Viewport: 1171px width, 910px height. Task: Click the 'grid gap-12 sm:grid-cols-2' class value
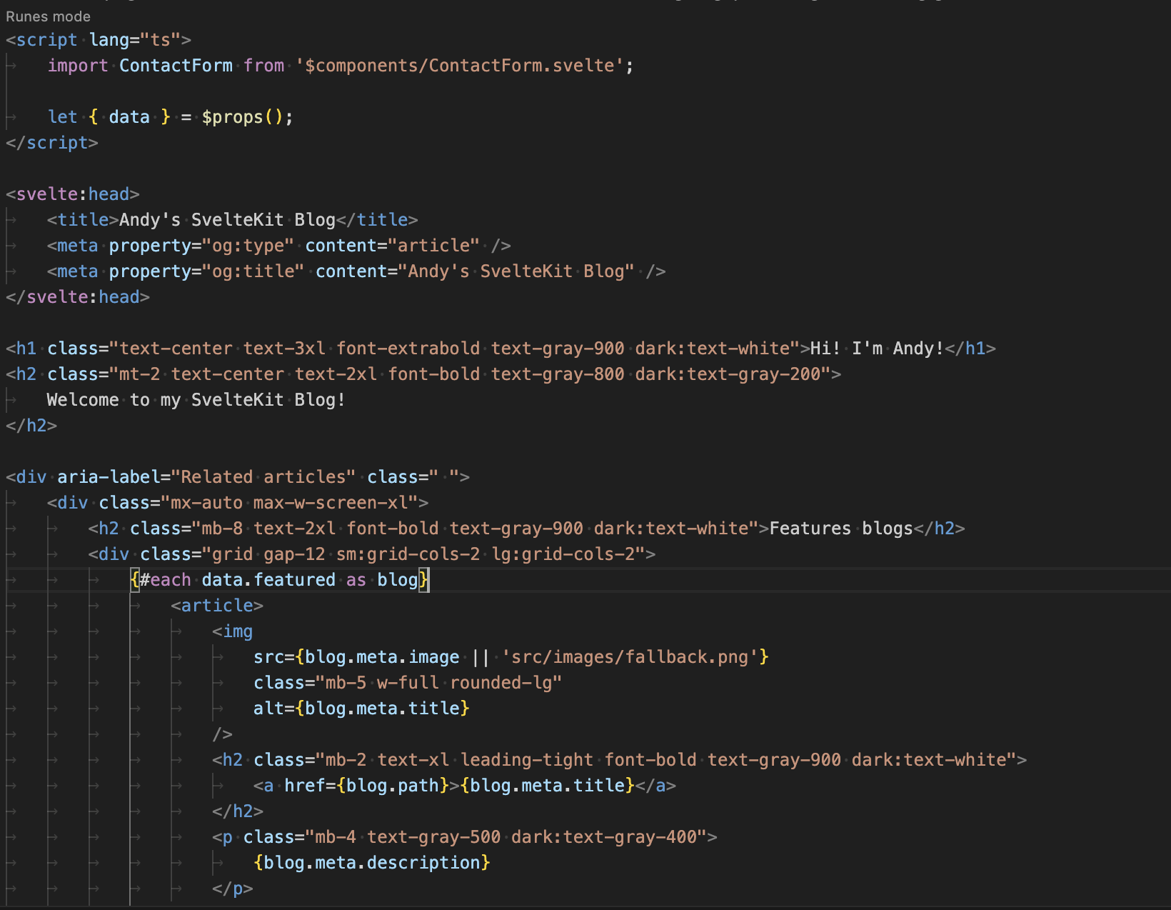click(423, 554)
